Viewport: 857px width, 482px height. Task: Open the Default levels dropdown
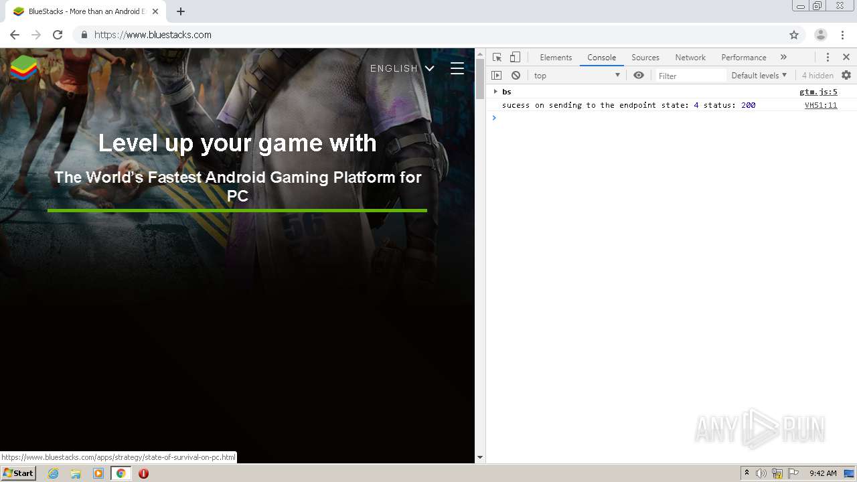point(759,76)
